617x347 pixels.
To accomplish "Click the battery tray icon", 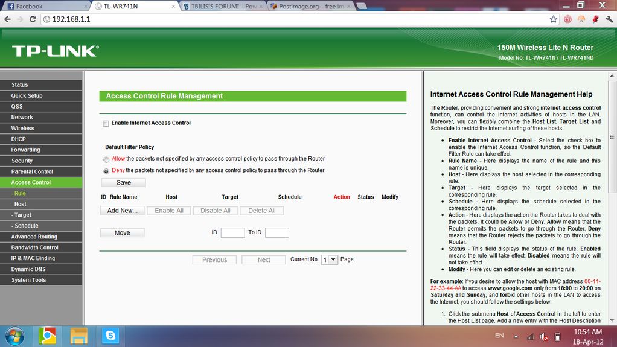I will click(x=558, y=336).
